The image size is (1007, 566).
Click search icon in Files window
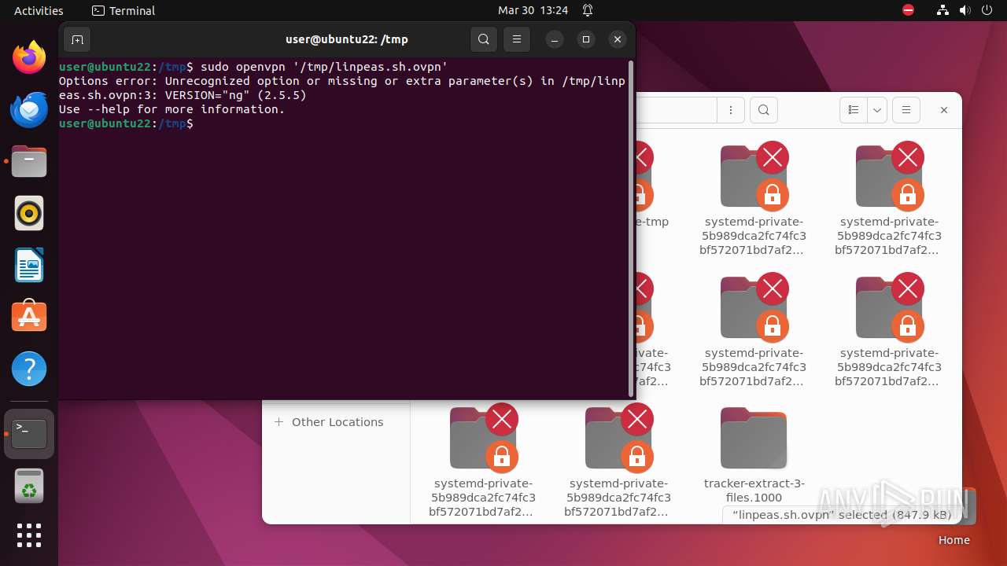[764, 110]
